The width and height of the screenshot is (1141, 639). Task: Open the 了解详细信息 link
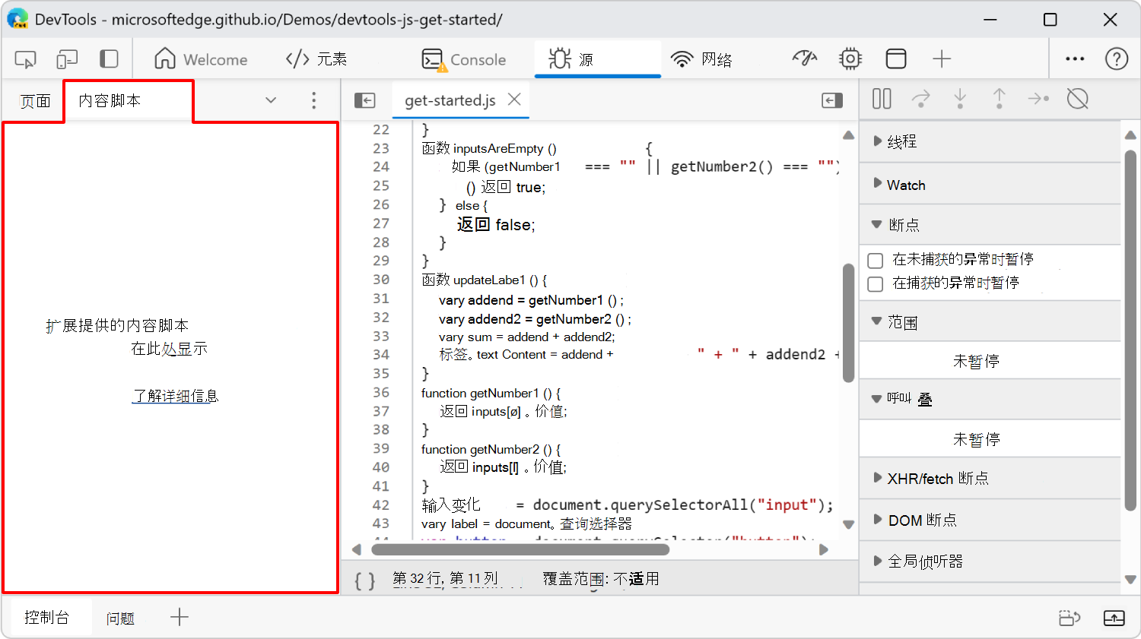pyautogui.click(x=175, y=396)
